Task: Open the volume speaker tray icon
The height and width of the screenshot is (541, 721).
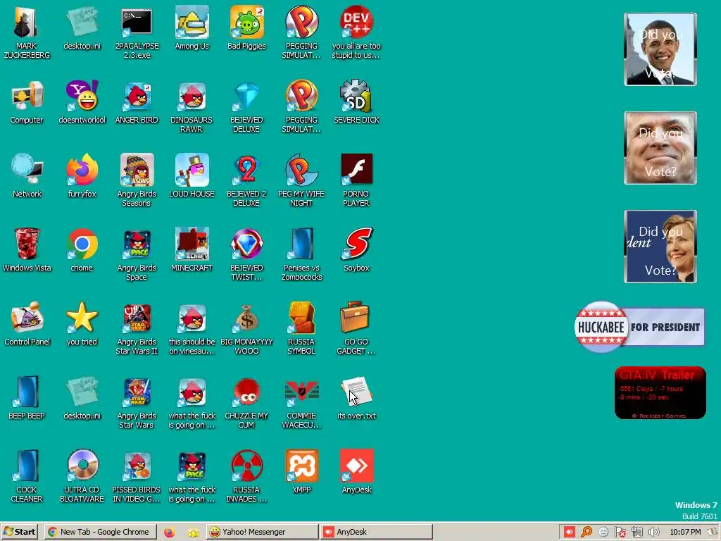Action: click(x=654, y=533)
